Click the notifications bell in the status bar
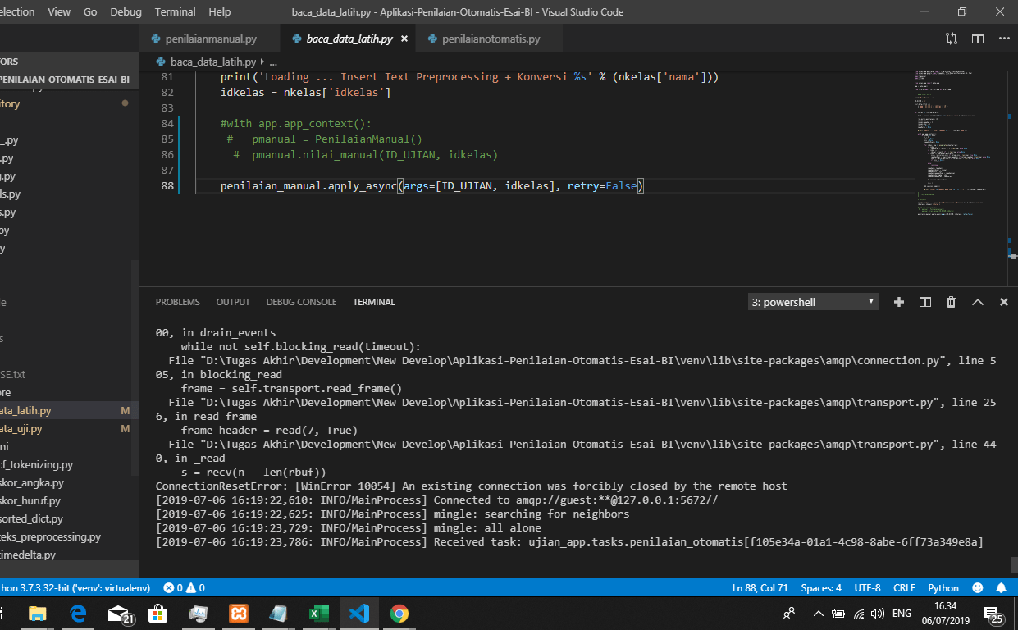1018x630 pixels. (1001, 587)
